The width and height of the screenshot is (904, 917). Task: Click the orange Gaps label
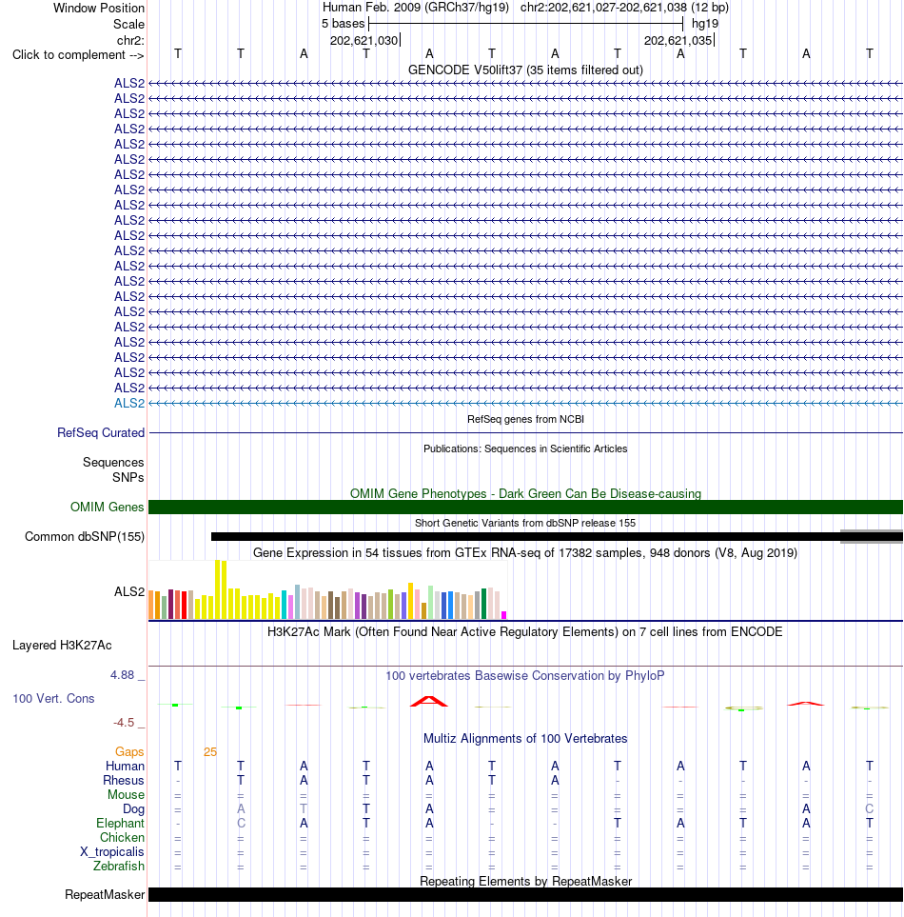pyautogui.click(x=129, y=752)
